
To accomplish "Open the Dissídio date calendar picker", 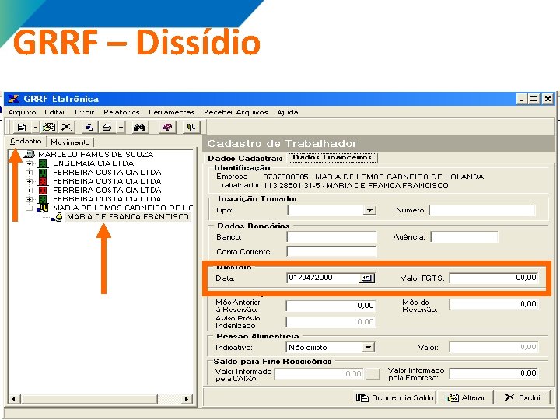I will (367, 278).
